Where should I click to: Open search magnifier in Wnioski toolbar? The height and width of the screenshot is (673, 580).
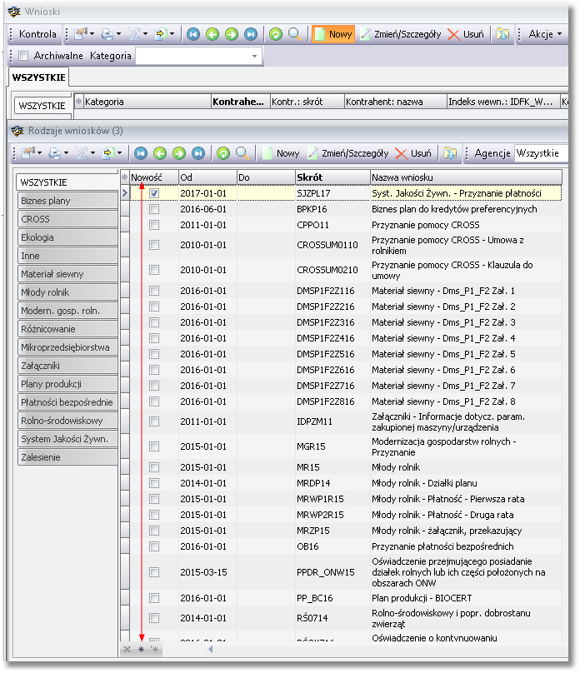(295, 34)
